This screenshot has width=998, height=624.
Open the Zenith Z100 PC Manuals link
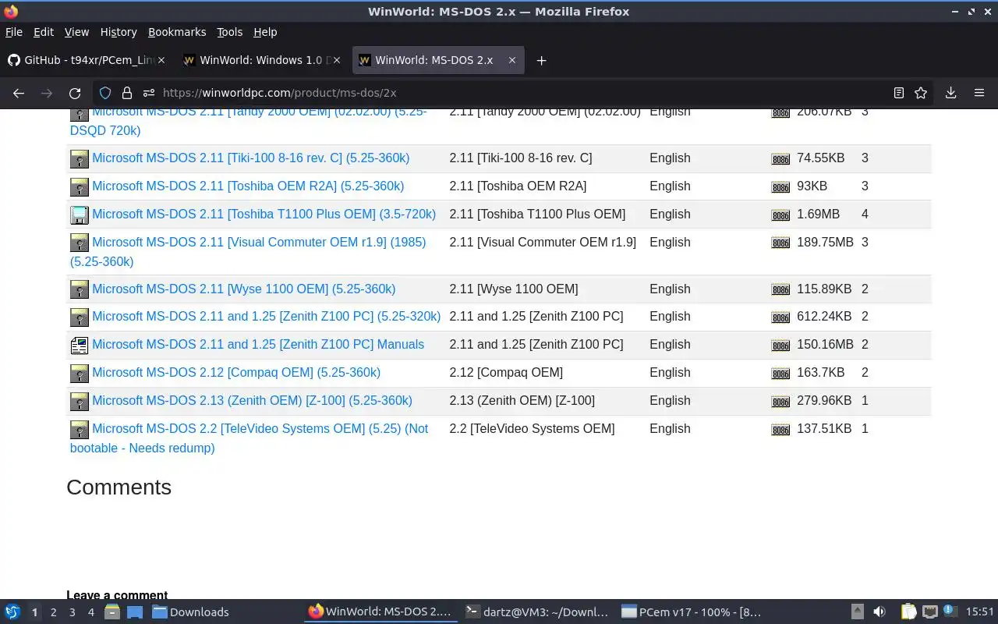(x=258, y=345)
